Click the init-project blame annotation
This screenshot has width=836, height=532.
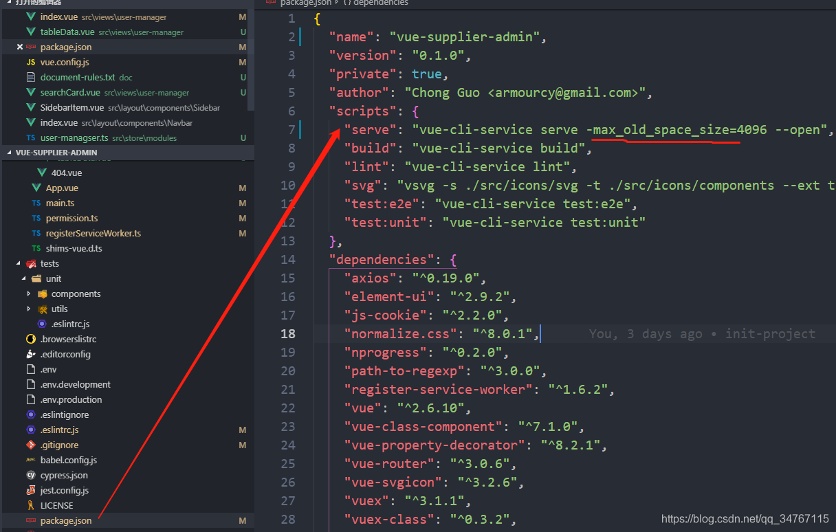click(770, 334)
